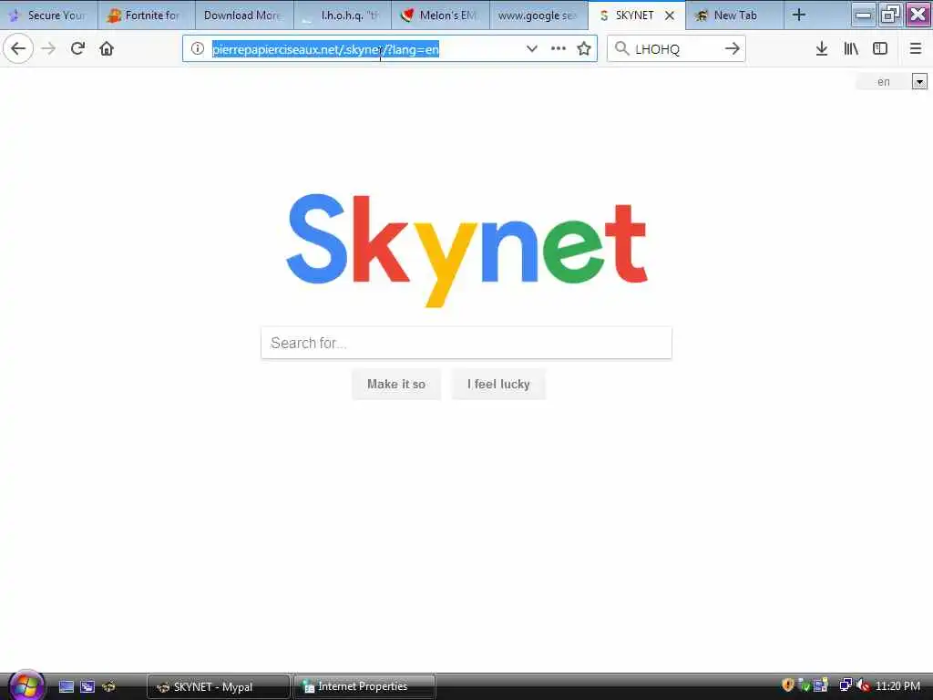
Task: Switch to the www.google search tab
Action: pyautogui.click(x=538, y=15)
